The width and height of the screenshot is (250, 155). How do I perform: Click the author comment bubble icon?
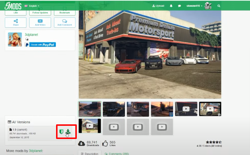pyautogui.click(x=27, y=39)
